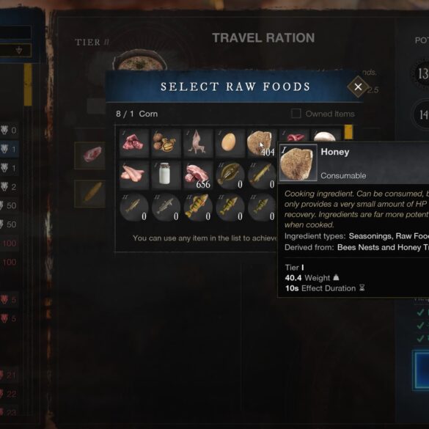429x429 pixels.
Task: Select the striped orange perch fish
Action: 197,208
